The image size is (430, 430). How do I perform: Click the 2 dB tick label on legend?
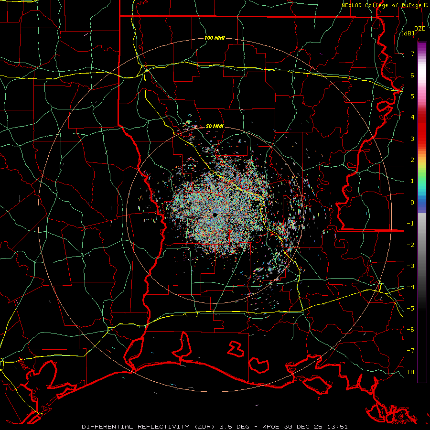click(x=412, y=160)
